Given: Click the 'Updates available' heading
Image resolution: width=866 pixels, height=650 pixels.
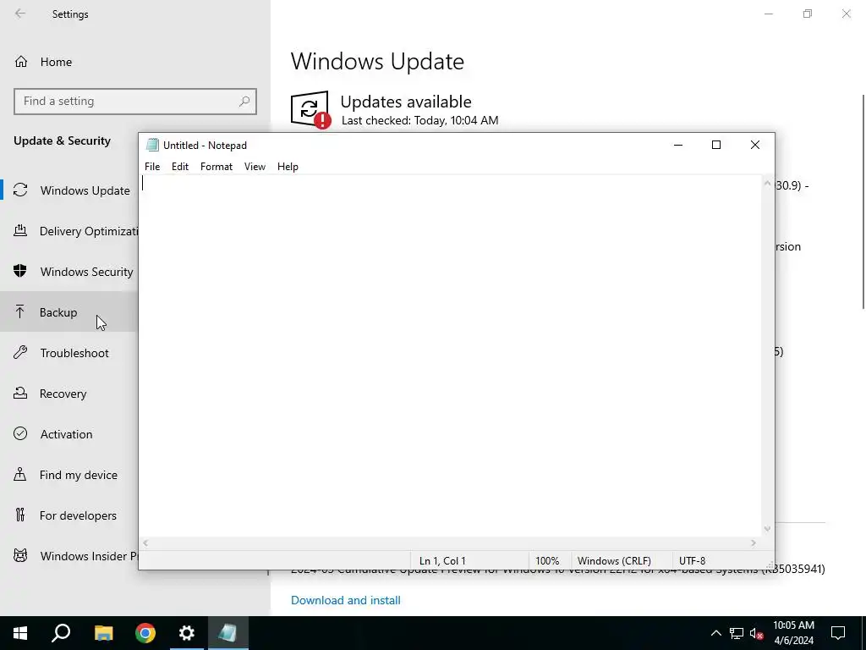Looking at the screenshot, I should tap(406, 102).
